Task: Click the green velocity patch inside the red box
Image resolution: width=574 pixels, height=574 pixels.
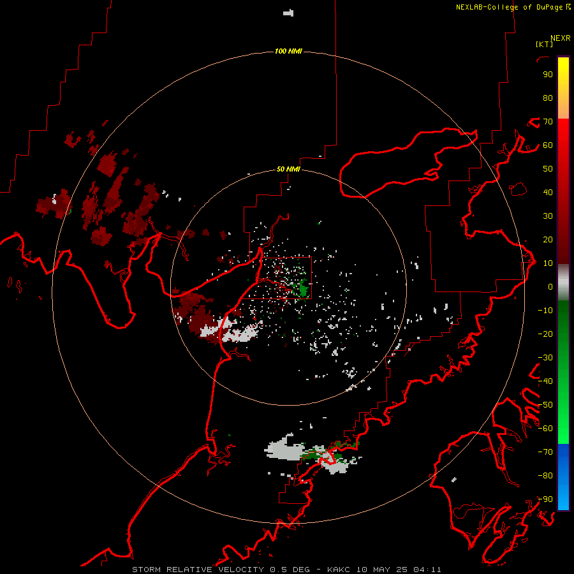Action: click(x=303, y=288)
